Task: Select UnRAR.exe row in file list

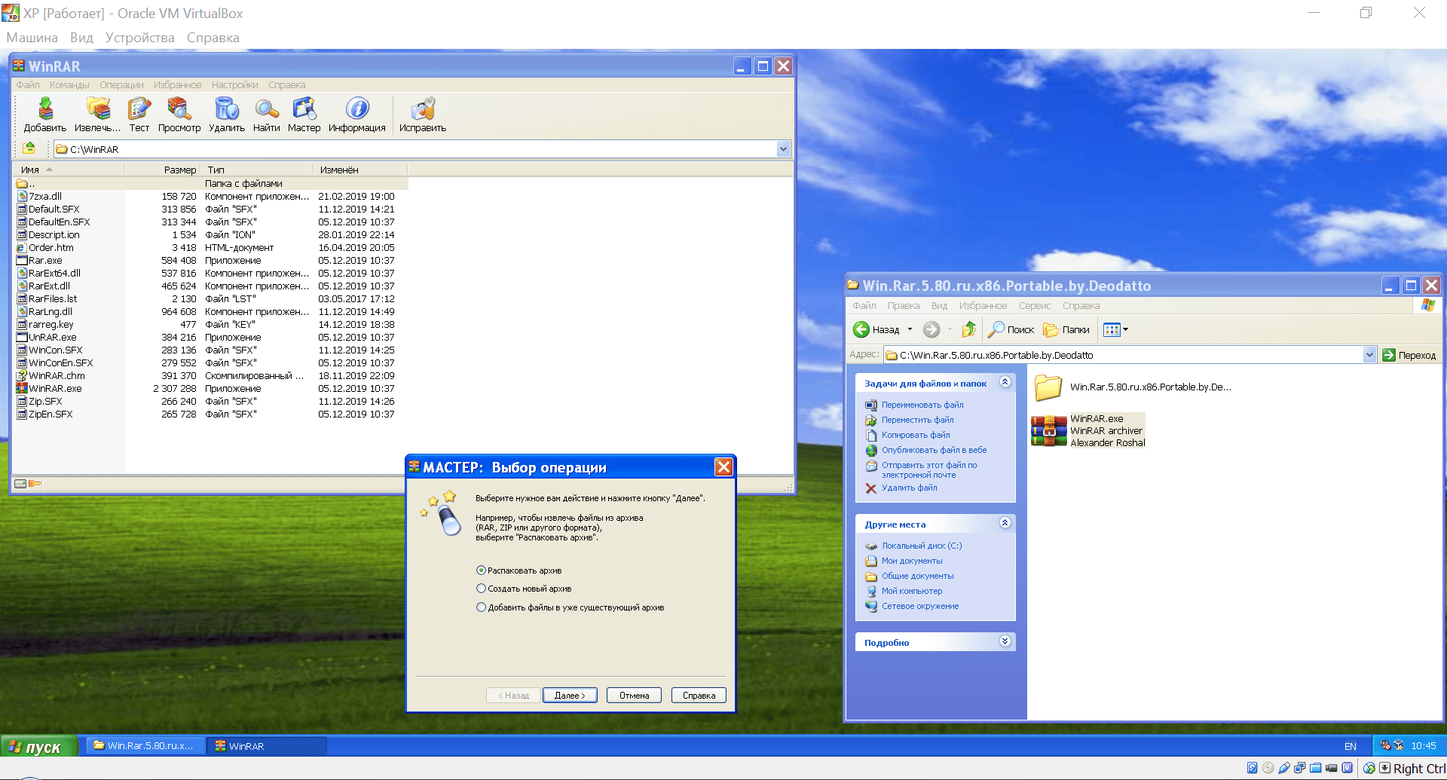Action: pyautogui.click(x=211, y=338)
